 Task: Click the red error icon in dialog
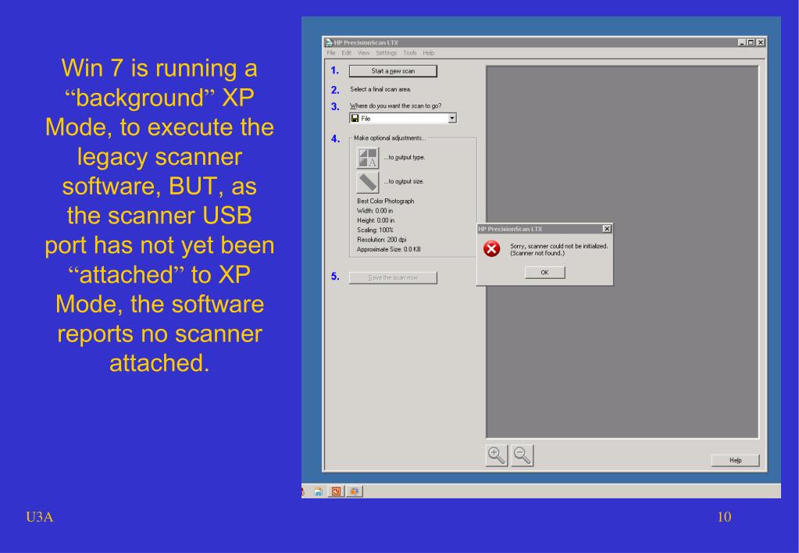coord(492,248)
